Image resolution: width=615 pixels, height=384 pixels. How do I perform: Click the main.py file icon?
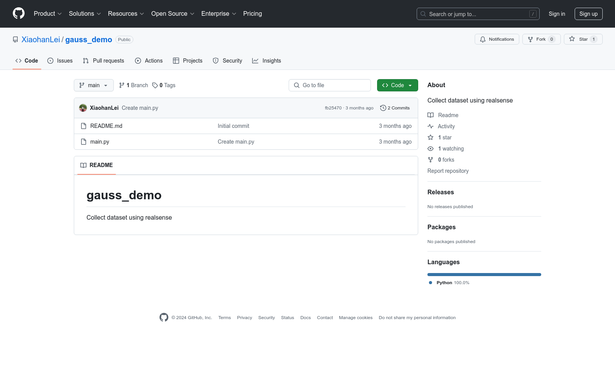click(83, 142)
